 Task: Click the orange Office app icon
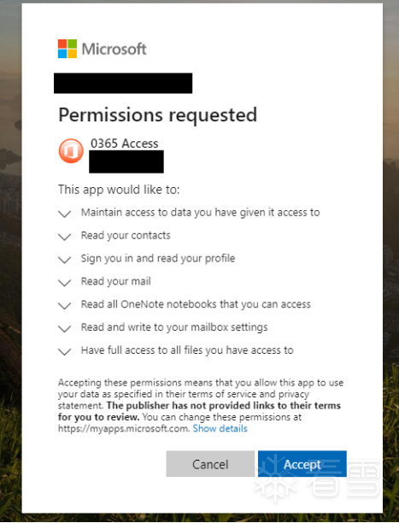tap(71, 150)
